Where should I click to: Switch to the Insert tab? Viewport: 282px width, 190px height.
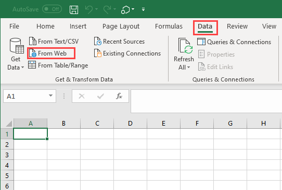(x=78, y=26)
